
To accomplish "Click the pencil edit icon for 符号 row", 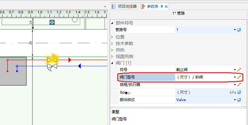I will click(x=239, y=69).
